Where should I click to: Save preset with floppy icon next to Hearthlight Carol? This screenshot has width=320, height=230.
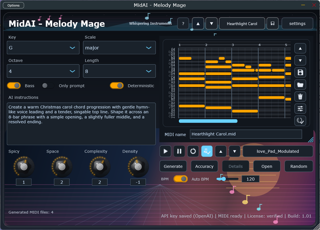point(273,24)
